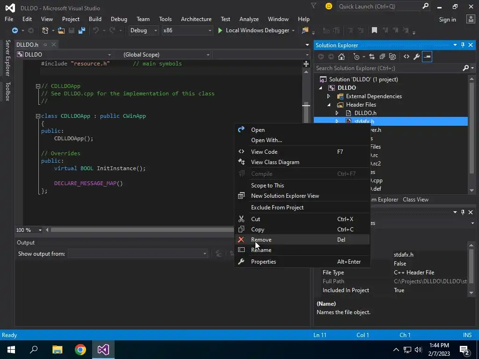Open the x86 platform dropdown
The width and height of the screenshot is (479, 359).
click(187, 30)
